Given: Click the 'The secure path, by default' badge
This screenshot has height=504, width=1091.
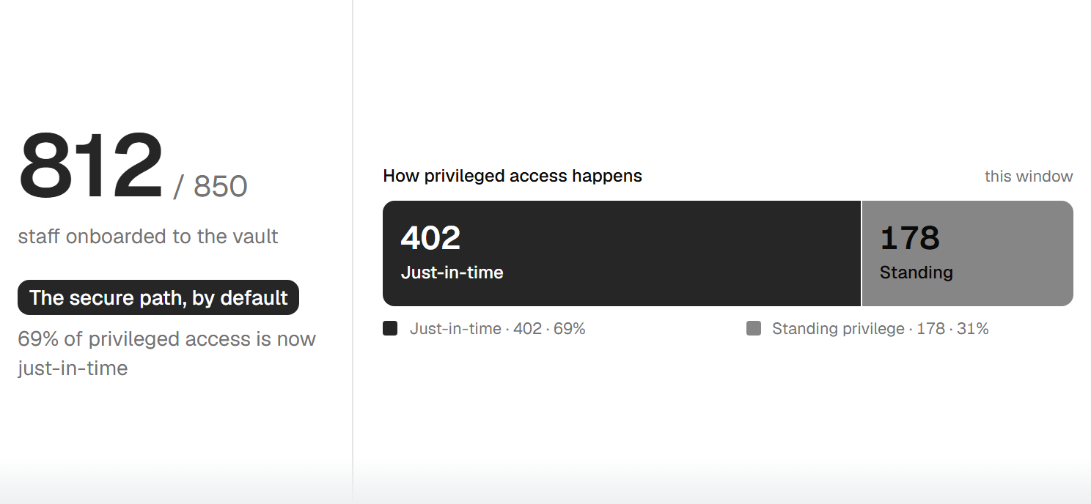Looking at the screenshot, I should pyautogui.click(x=158, y=297).
